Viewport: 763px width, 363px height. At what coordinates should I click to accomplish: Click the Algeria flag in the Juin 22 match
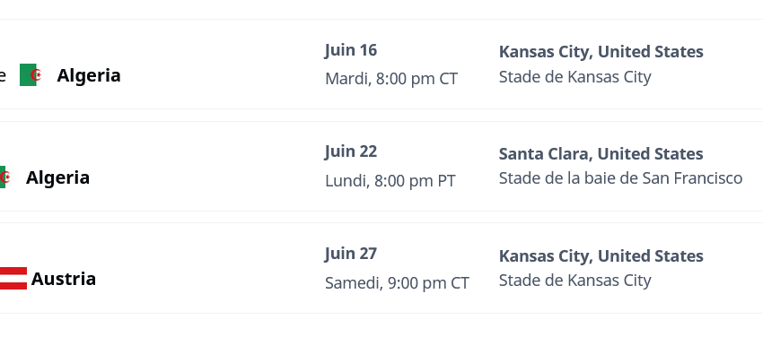[x=4, y=177]
